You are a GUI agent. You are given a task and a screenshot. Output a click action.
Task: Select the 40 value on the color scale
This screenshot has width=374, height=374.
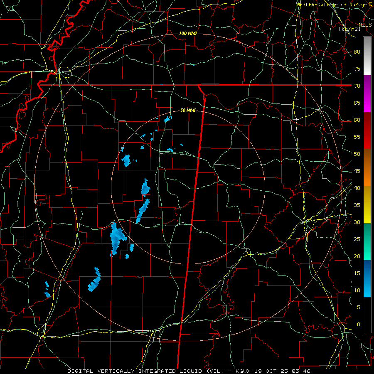pyautogui.click(x=357, y=188)
